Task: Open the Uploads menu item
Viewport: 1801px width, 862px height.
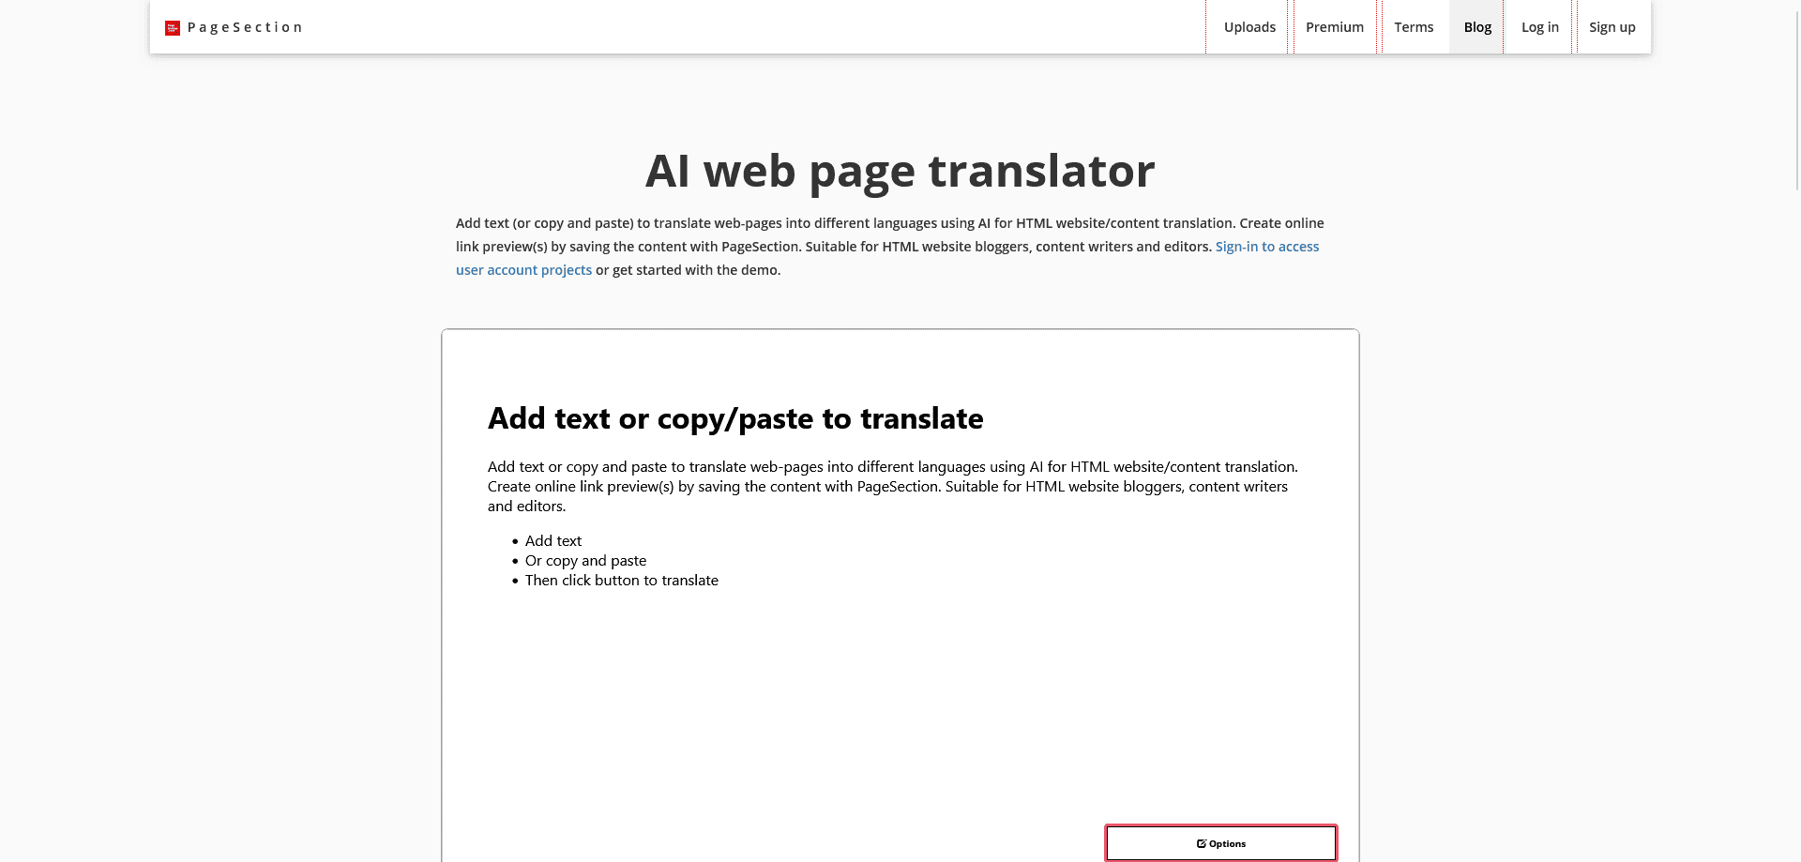Action: pos(1249,27)
